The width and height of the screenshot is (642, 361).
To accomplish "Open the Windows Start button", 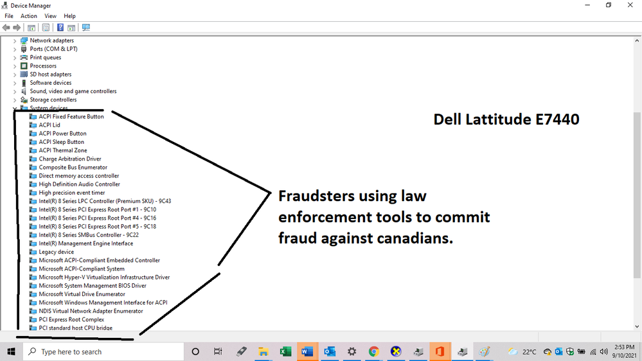I will point(11,351).
